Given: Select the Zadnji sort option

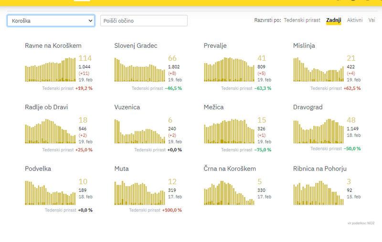Looking at the screenshot, I should coord(333,20).
